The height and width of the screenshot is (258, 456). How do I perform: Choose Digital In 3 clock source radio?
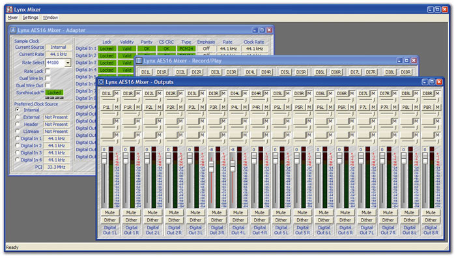(18, 152)
